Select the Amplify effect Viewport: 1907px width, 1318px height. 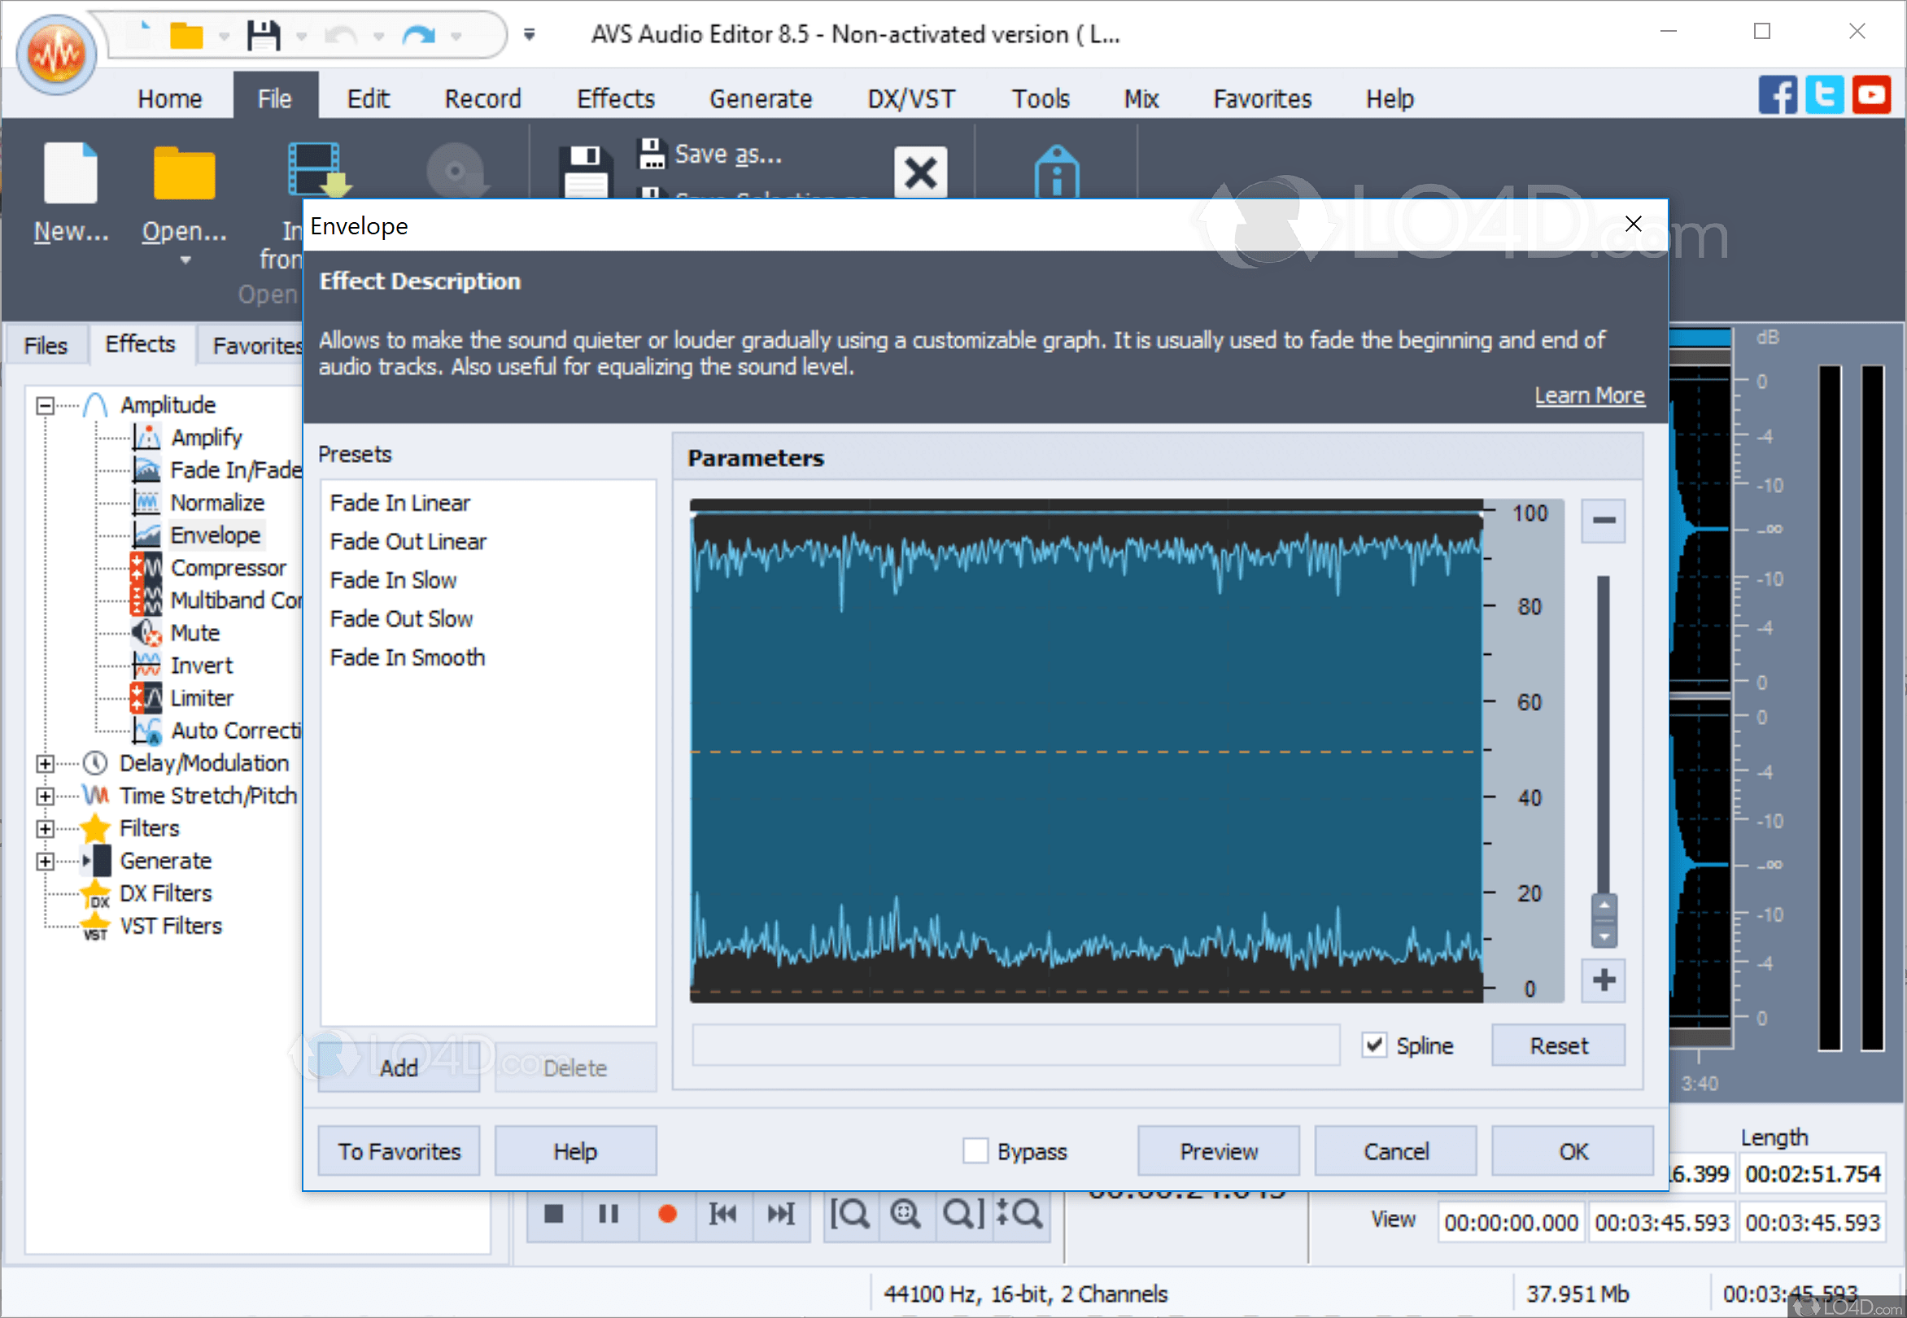207,437
